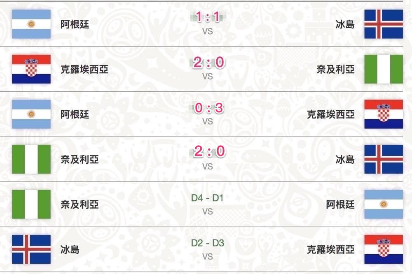This screenshot has height=274, width=412.
Task: Click Croatia's flag in the Croatia–Nigeria match row
Action: tap(31, 69)
